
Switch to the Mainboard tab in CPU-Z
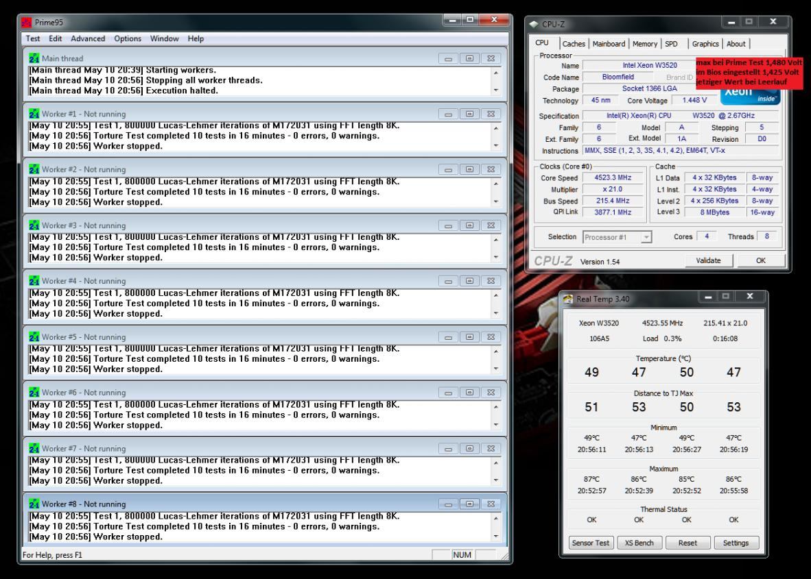point(609,44)
